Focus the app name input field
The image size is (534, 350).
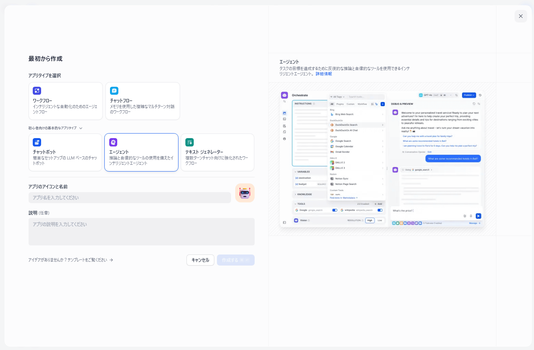[129, 198]
